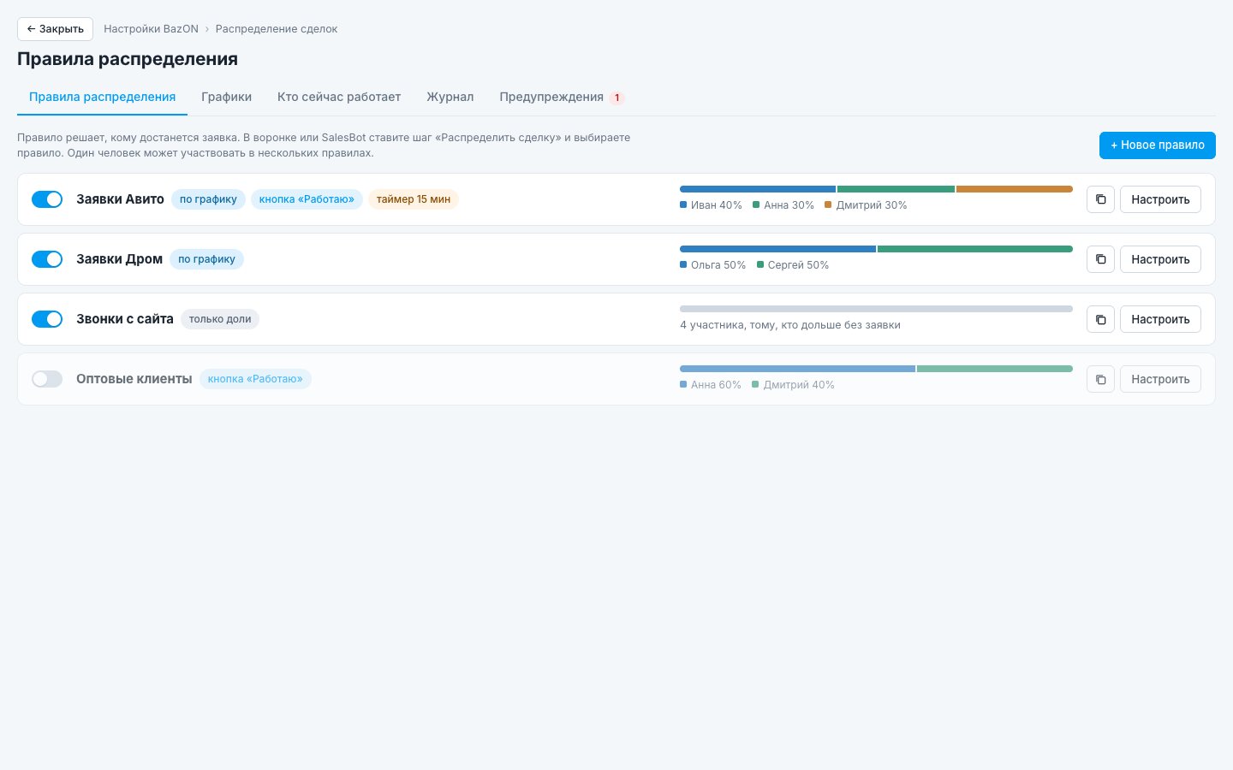The image size is (1233, 770).
Task: Click the кнопка «Работаю» tag on Оптовые клиенты
Action: [255, 379]
